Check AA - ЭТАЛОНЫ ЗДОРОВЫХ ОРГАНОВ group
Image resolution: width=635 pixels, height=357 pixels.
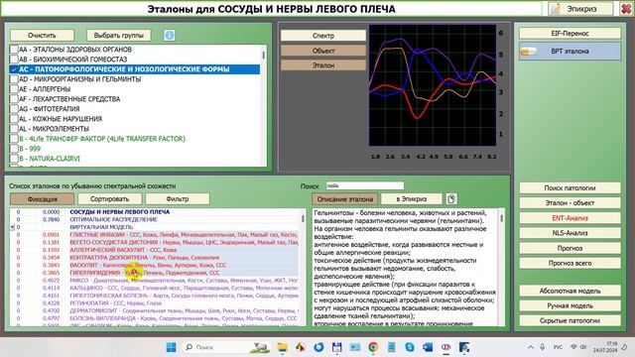tap(14, 50)
